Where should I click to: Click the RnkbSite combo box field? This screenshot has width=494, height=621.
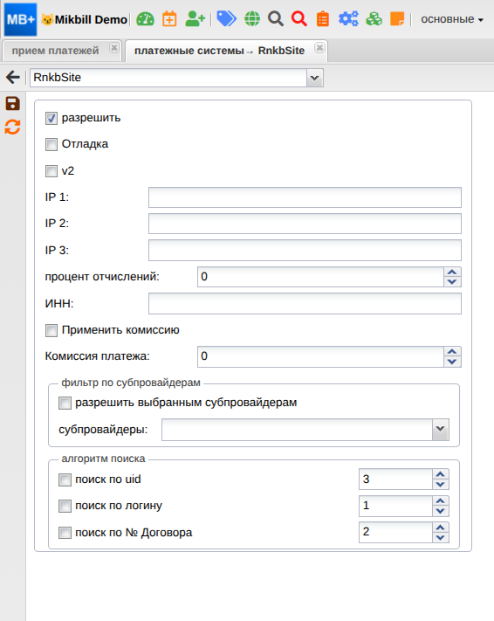point(168,78)
